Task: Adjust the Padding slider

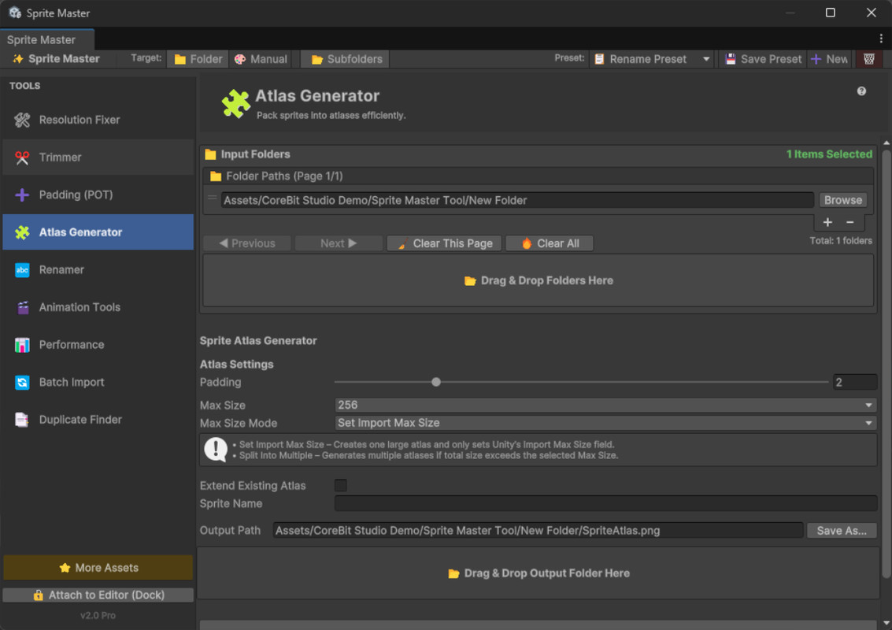Action: tap(436, 381)
